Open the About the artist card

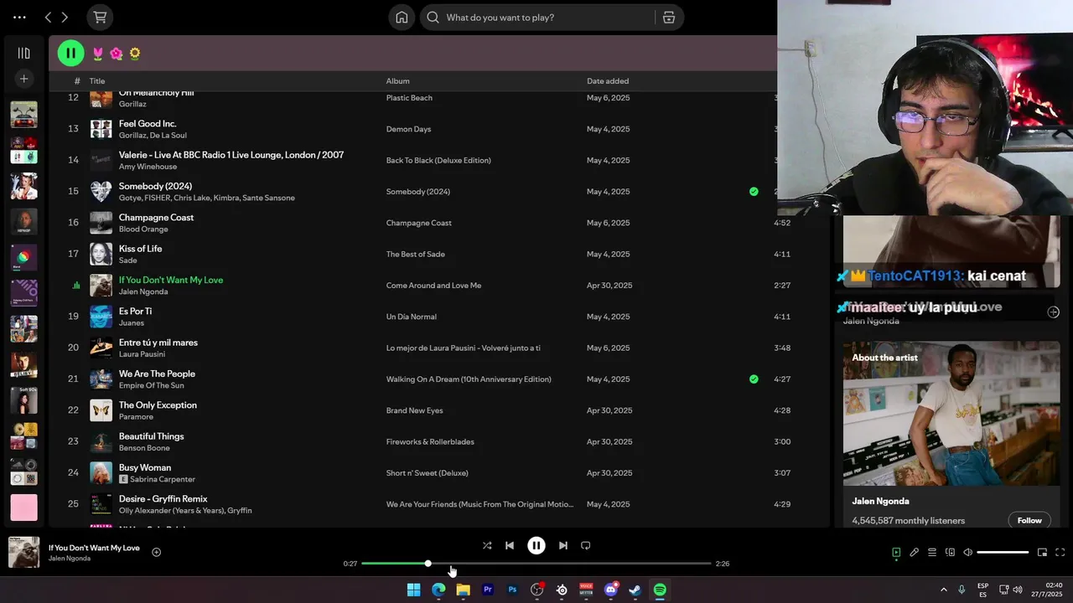click(x=951, y=434)
